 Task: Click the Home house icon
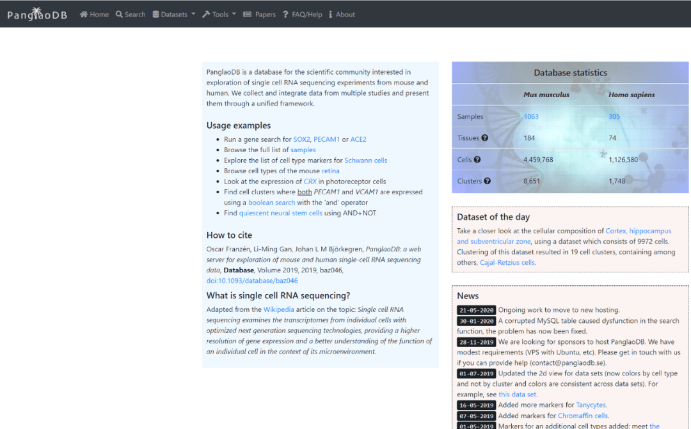(84, 15)
